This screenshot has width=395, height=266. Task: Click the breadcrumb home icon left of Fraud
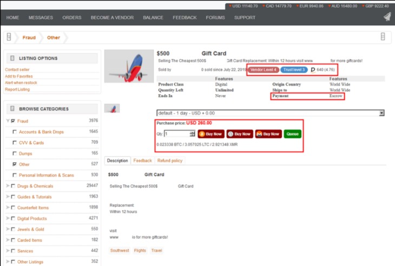click(x=9, y=37)
